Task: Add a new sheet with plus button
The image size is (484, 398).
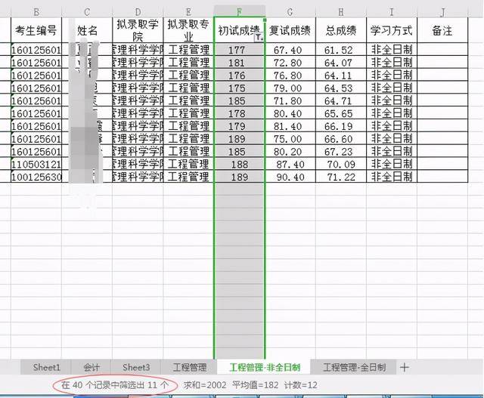Action: point(404,367)
